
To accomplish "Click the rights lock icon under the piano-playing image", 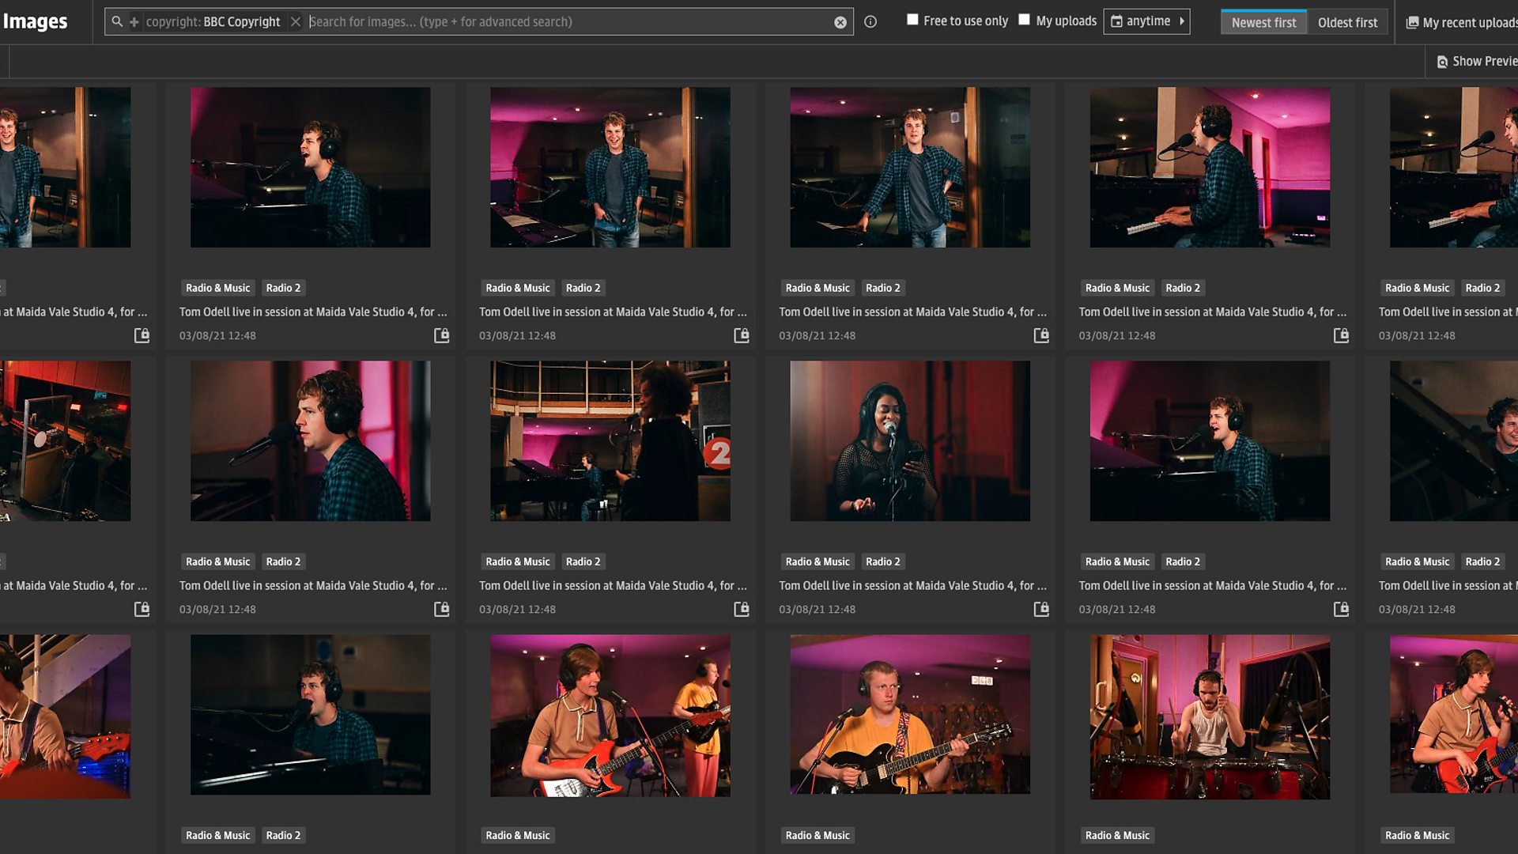I will coord(1341,335).
